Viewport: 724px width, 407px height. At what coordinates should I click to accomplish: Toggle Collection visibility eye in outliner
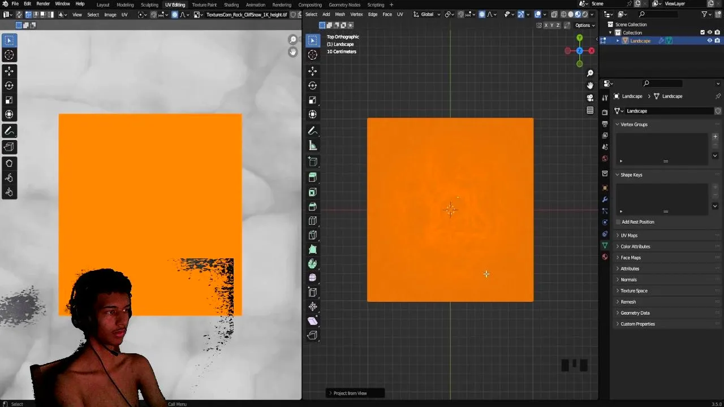(710, 32)
